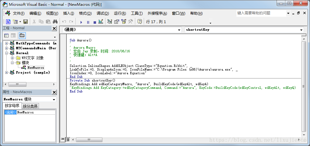Open the Object Browser toolbar icon
The height and width of the screenshot is (146, 310).
(124, 22)
